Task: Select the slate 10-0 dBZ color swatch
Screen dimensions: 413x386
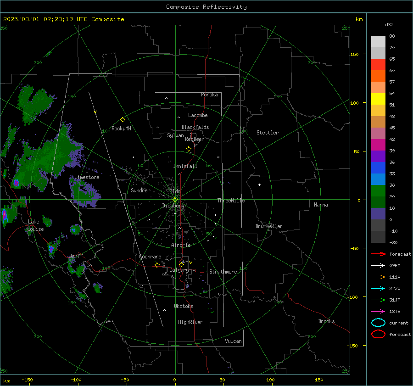Action: [x=378, y=213]
